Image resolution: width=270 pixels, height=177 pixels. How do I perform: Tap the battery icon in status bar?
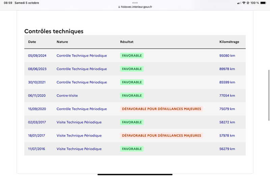click(263, 3)
